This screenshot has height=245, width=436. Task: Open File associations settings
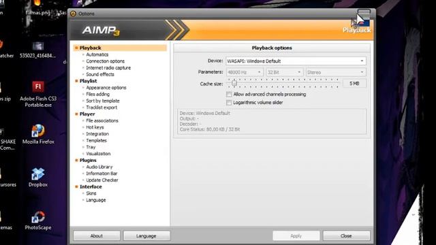[x=102, y=120]
